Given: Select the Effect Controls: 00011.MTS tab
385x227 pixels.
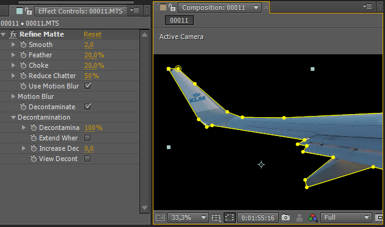Looking at the screenshot, I should 81,11.
